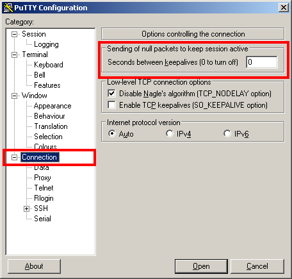Collapse the Terminal tree node
The height and width of the screenshot is (279, 292).
14,55
